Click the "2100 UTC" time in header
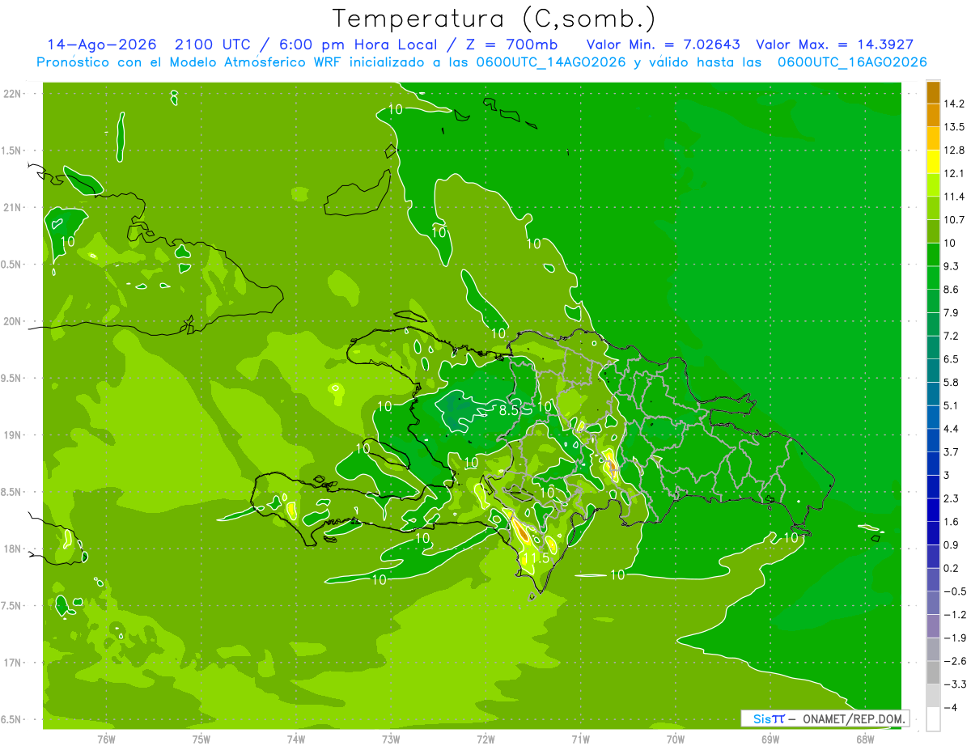This screenshot has height=750, width=971. click(x=214, y=44)
